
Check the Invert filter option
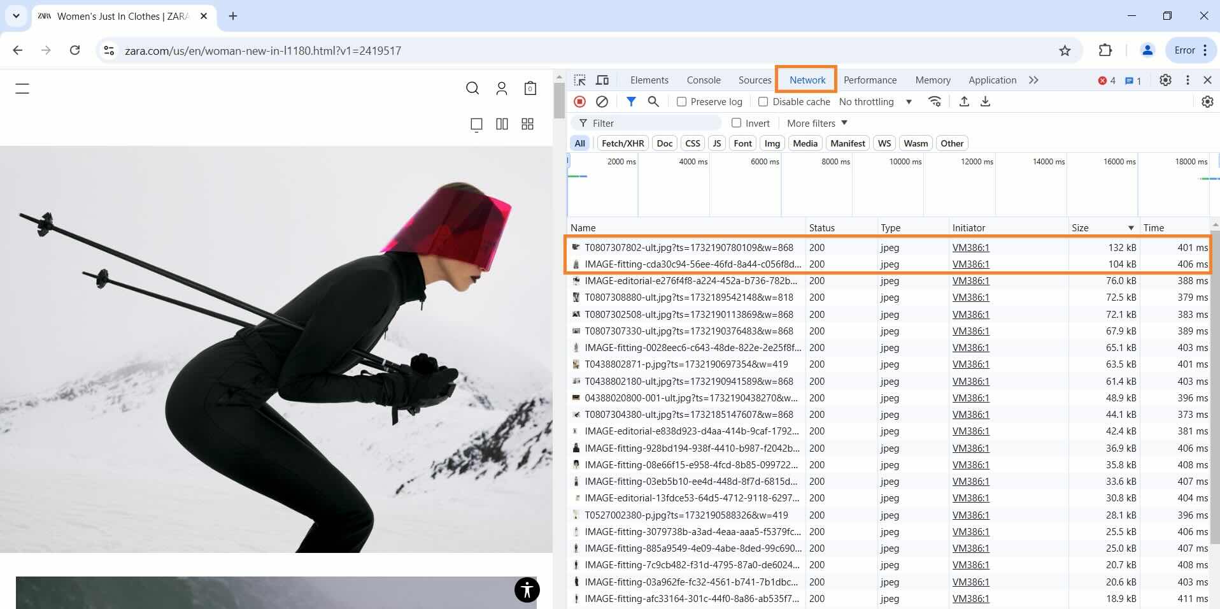[x=736, y=123]
